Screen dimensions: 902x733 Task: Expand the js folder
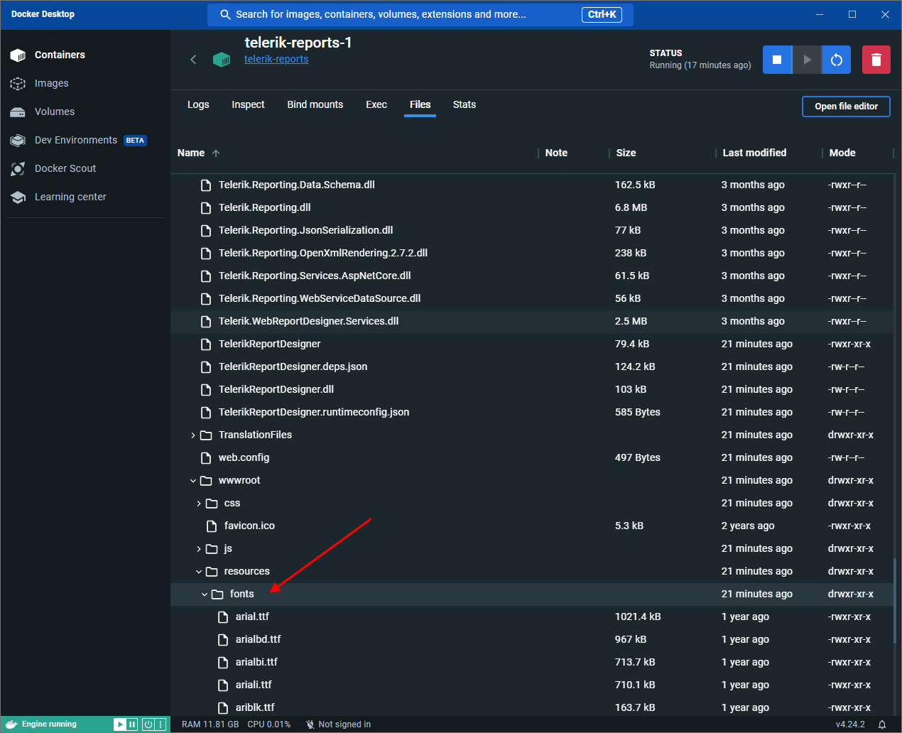(199, 549)
